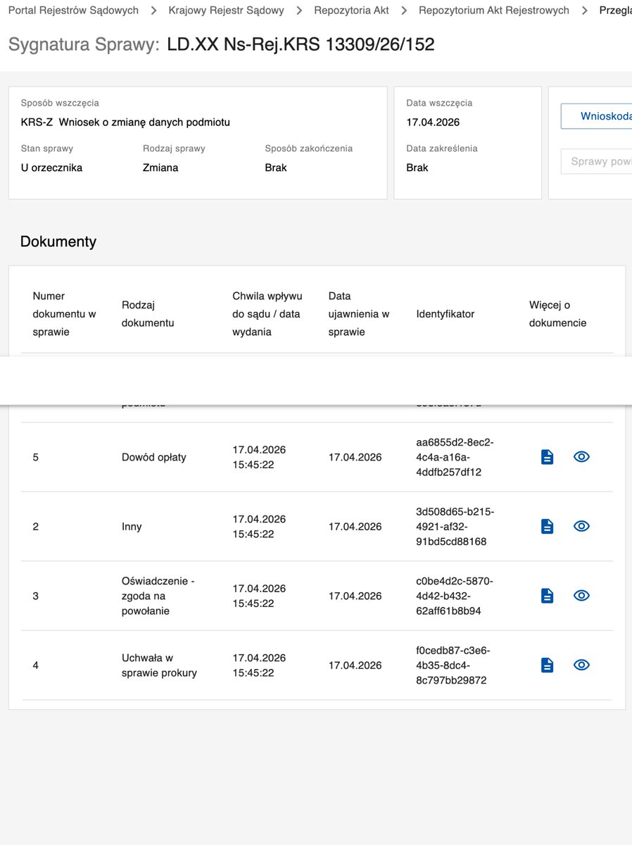Click the Więcej o dokumencie column header
Image resolution: width=632 pixels, height=845 pixels.
(557, 314)
